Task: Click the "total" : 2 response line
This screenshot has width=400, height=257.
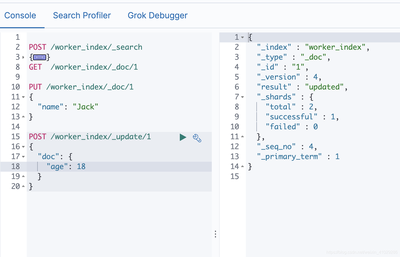Action: [x=291, y=107]
